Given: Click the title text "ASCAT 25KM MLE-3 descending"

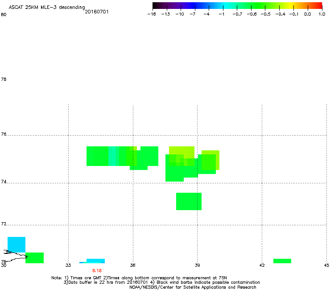Looking at the screenshot, I should [x=47, y=8].
